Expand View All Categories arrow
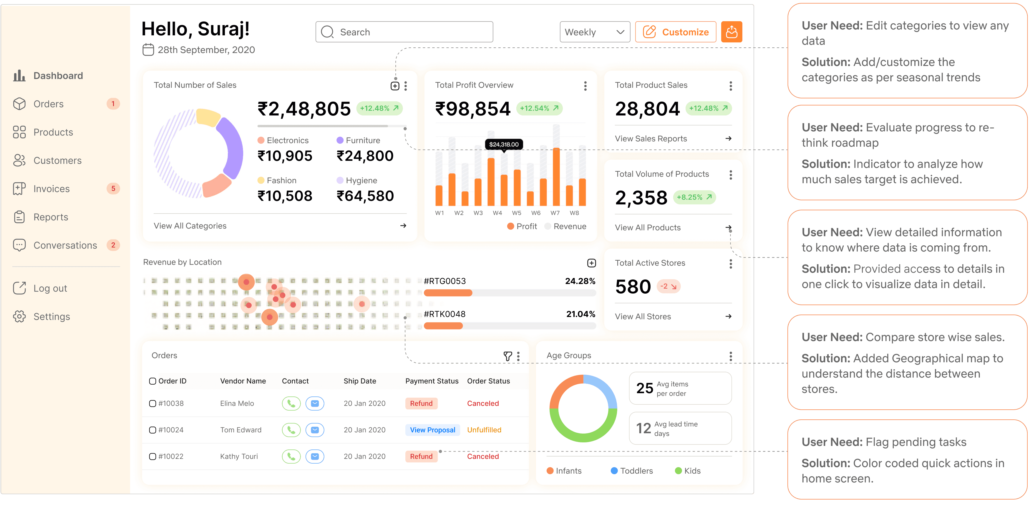Viewport: 1030px width, 506px height. tap(403, 226)
